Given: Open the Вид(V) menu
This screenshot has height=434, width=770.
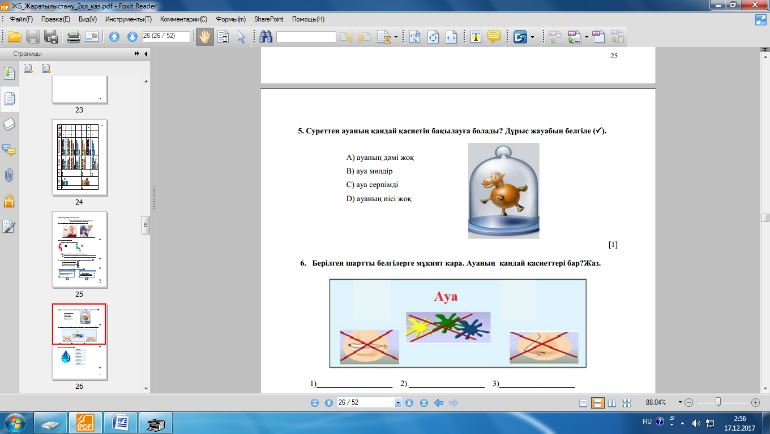Looking at the screenshot, I should [x=88, y=19].
